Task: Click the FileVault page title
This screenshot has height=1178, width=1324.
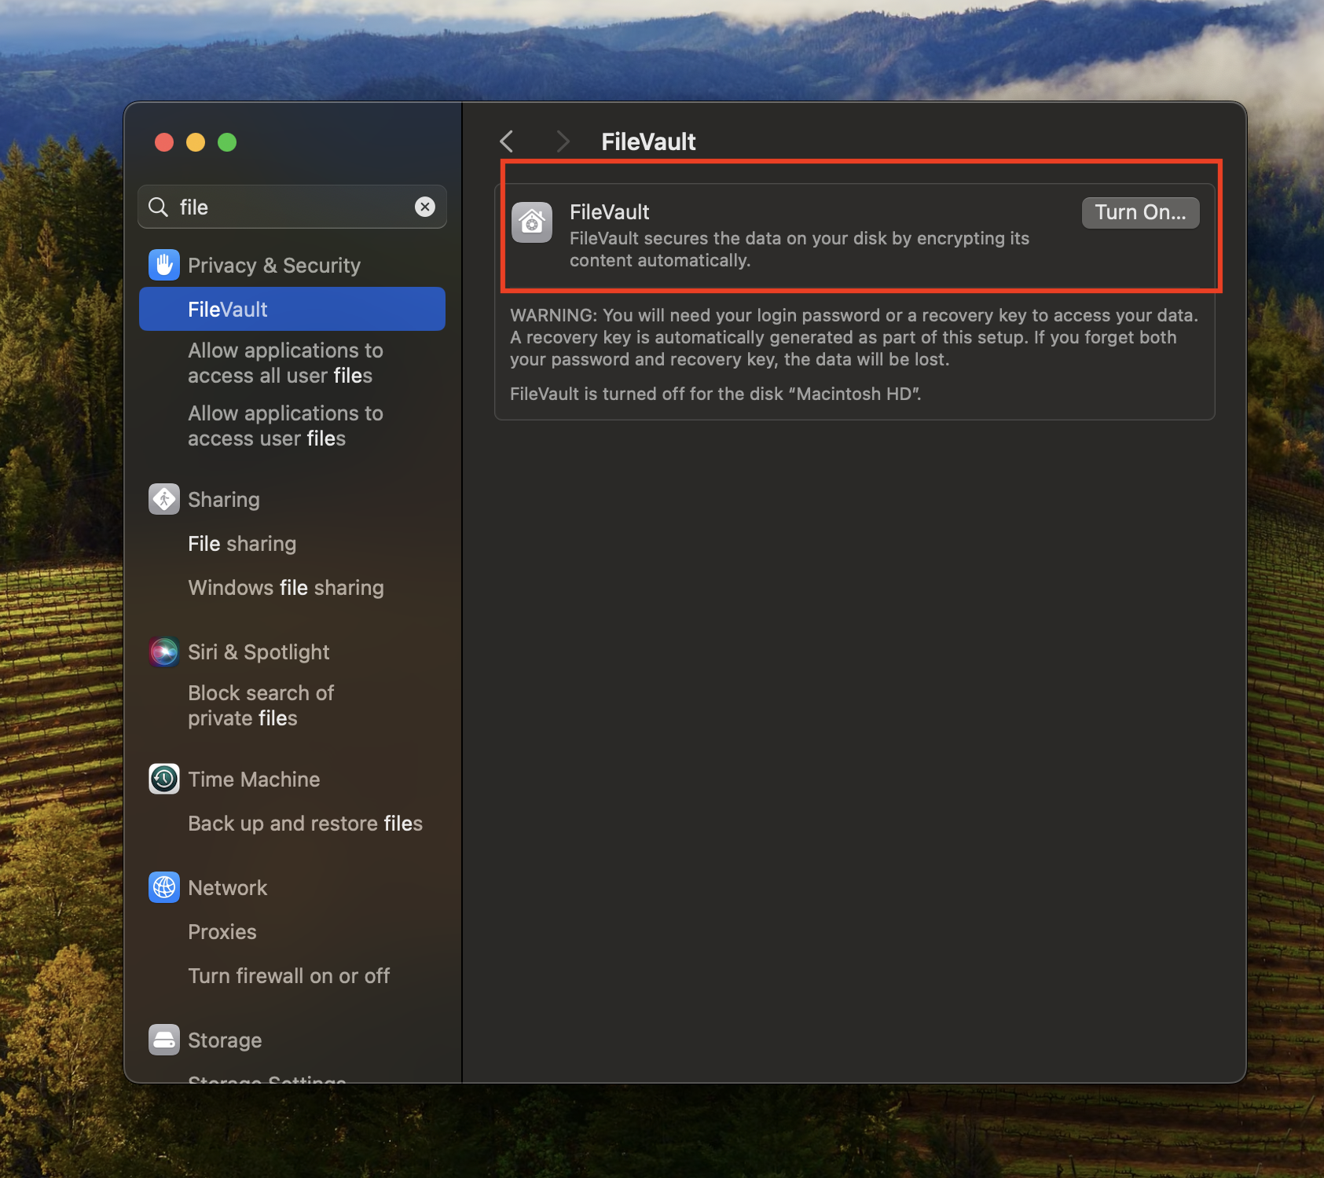Action: [x=648, y=141]
